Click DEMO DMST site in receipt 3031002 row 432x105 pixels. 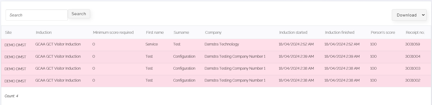(x=15, y=81)
